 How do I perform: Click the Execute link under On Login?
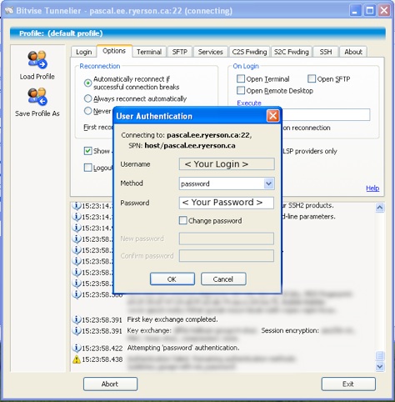(249, 103)
